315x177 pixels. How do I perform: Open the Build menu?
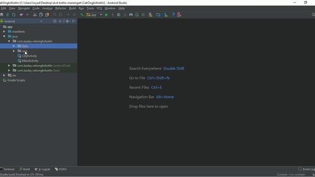click(72, 8)
